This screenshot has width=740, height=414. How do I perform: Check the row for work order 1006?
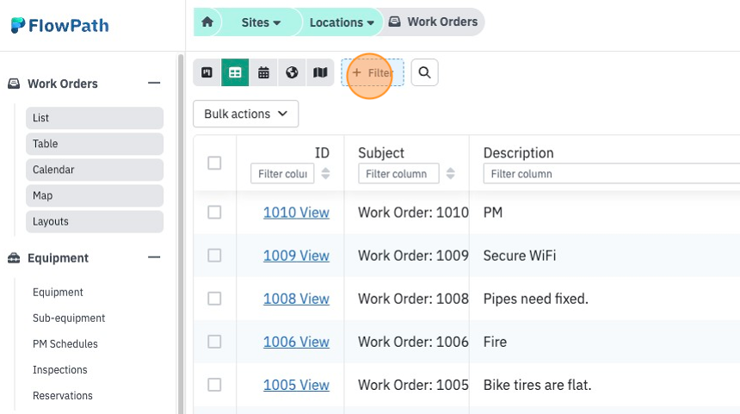[214, 342]
